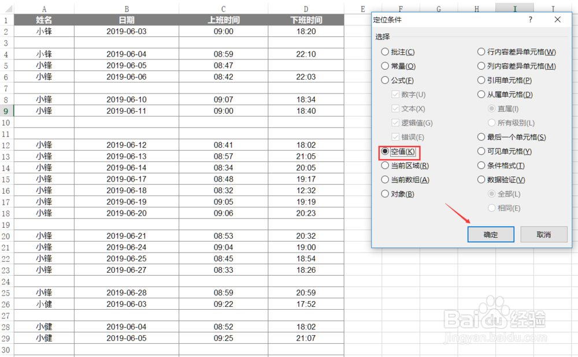Select row 19 header
578x357 pixels.
(x=6, y=225)
